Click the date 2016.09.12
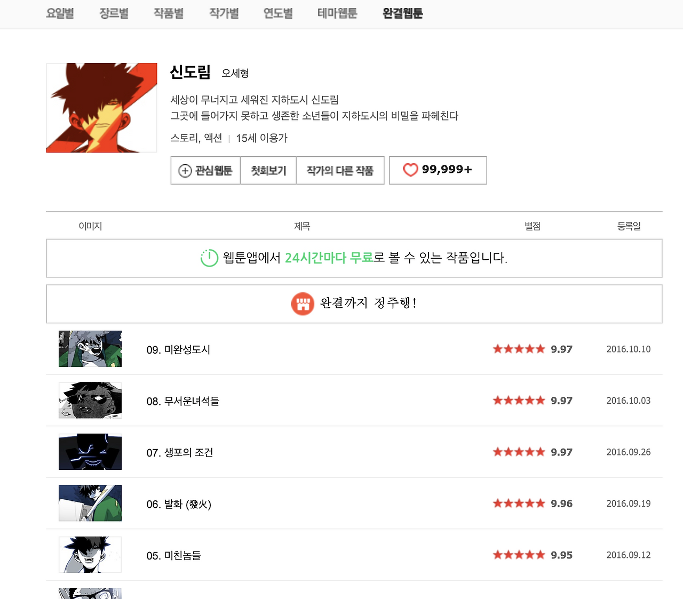The width and height of the screenshot is (683, 599). point(629,555)
